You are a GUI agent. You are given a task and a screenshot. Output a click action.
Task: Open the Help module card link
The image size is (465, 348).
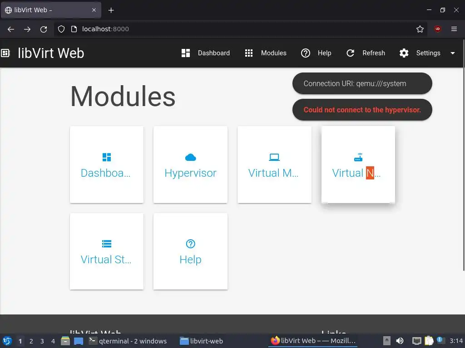click(190, 260)
